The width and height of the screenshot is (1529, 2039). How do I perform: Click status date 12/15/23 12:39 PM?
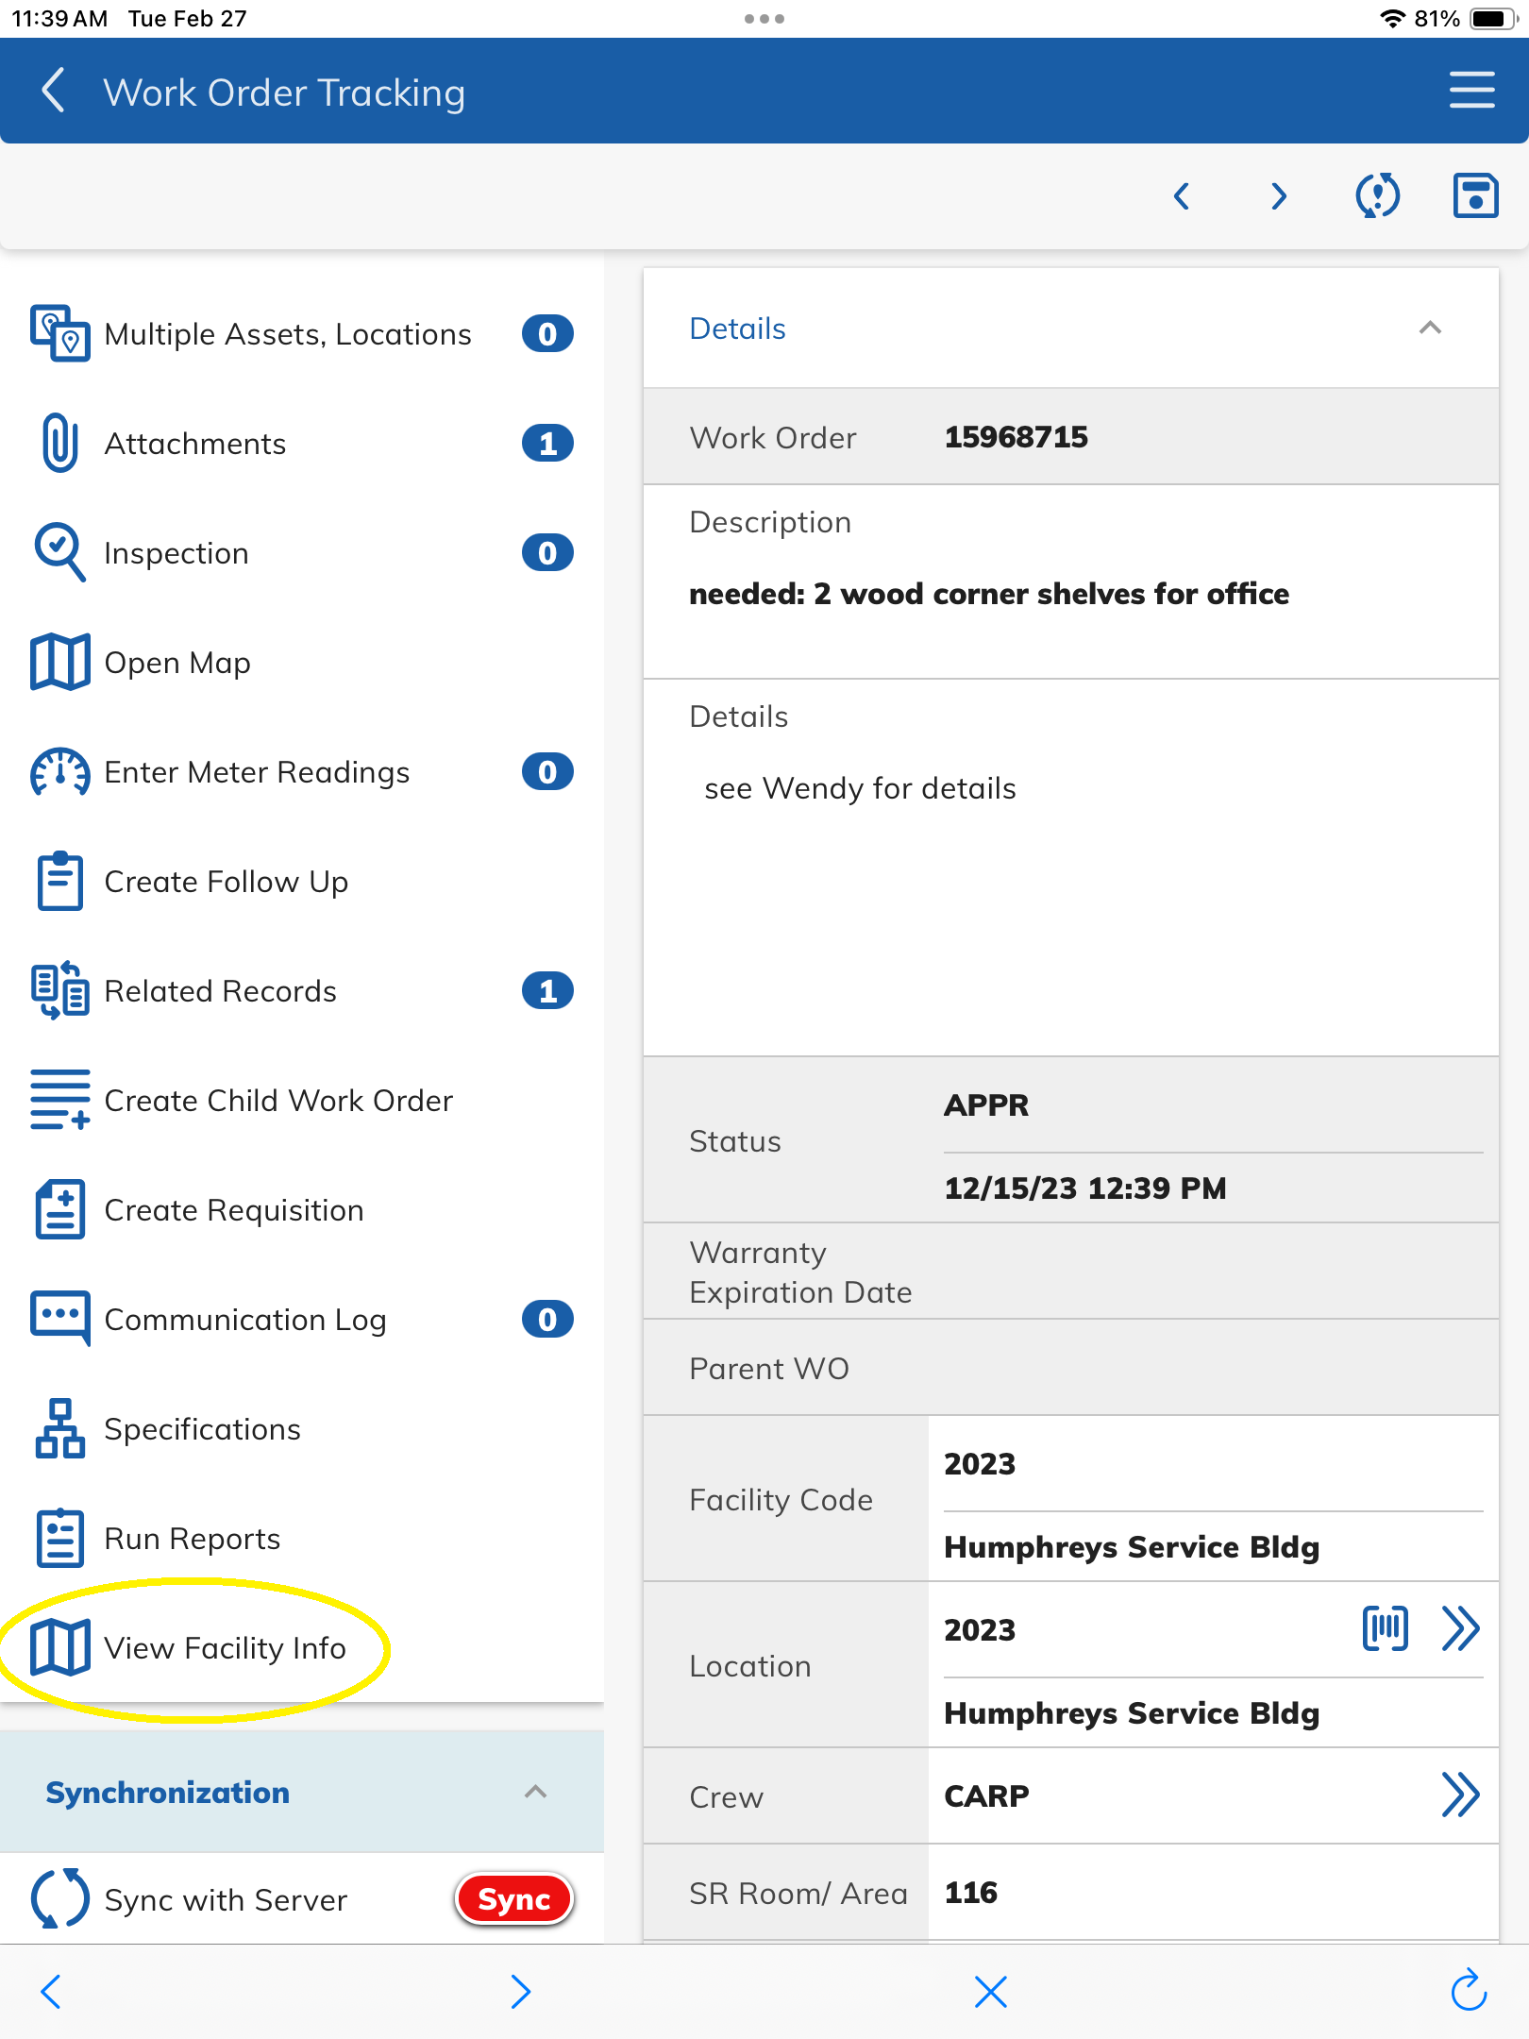pos(1084,1188)
